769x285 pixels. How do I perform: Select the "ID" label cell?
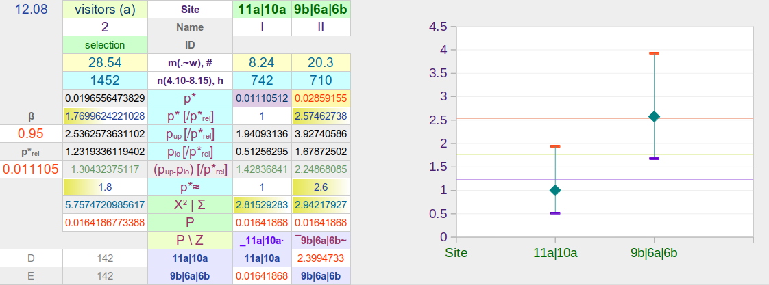[190, 45]
